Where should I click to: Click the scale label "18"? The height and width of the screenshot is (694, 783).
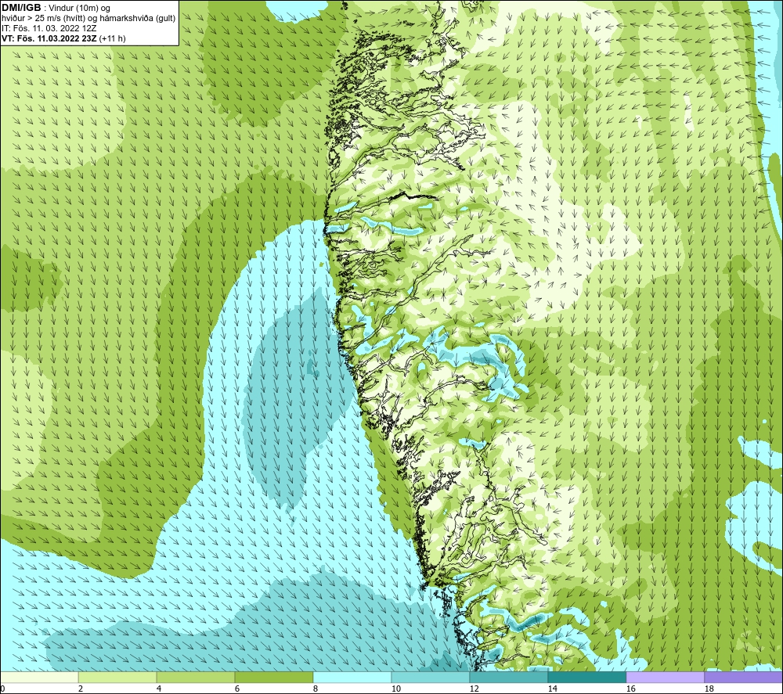point(709,689)
